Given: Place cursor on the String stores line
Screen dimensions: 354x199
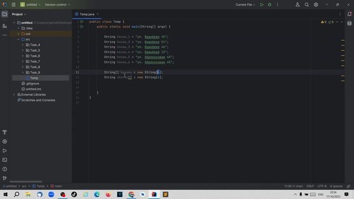Looking at the screenshot, I should click(x=133, y=77).
